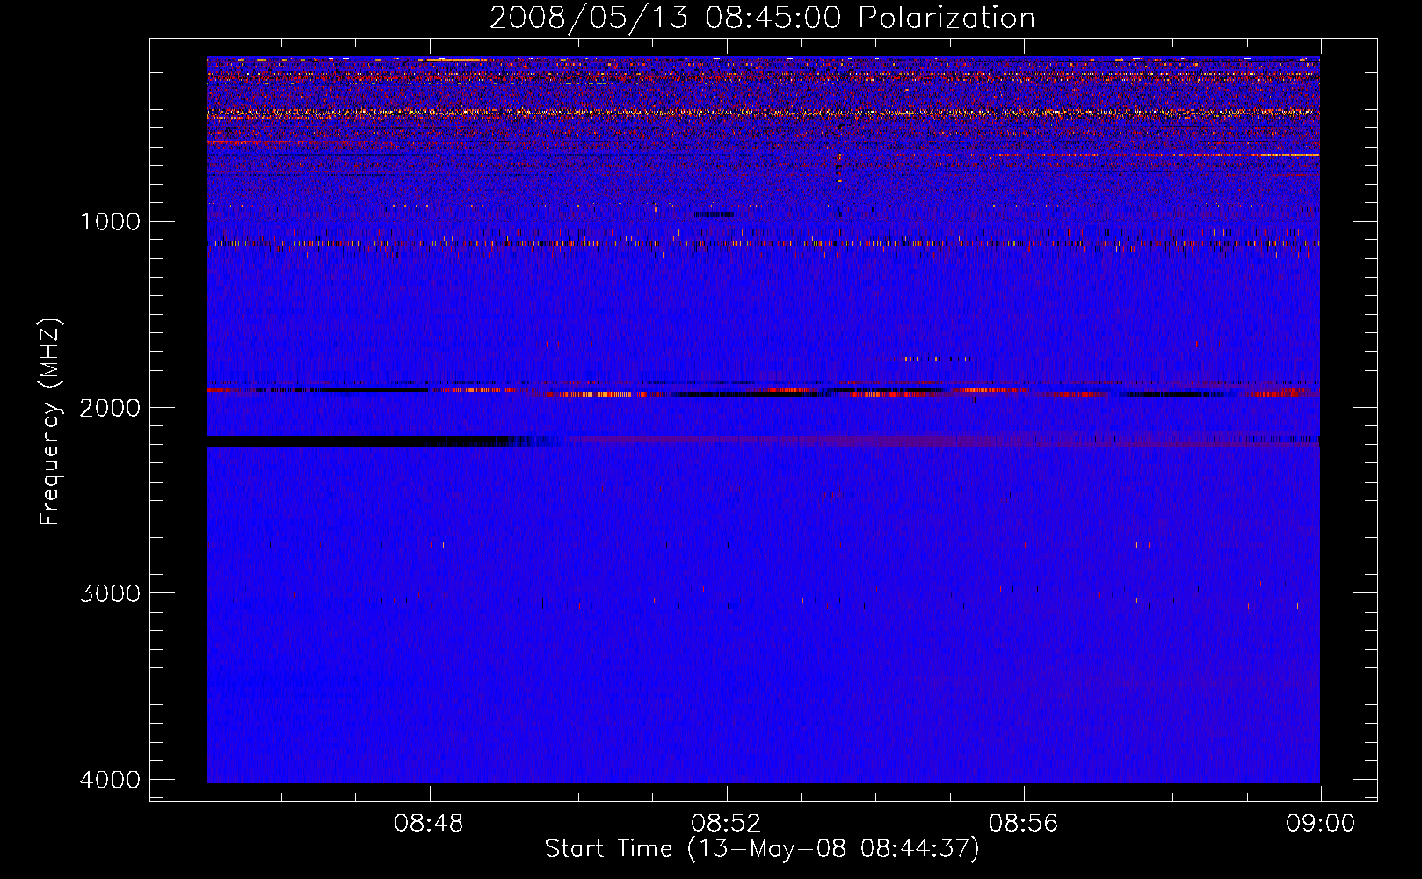The height and width of the screenshot is (879, 1422).
Task: Click the 2000 frequency tick label
Action: [110, 407]
